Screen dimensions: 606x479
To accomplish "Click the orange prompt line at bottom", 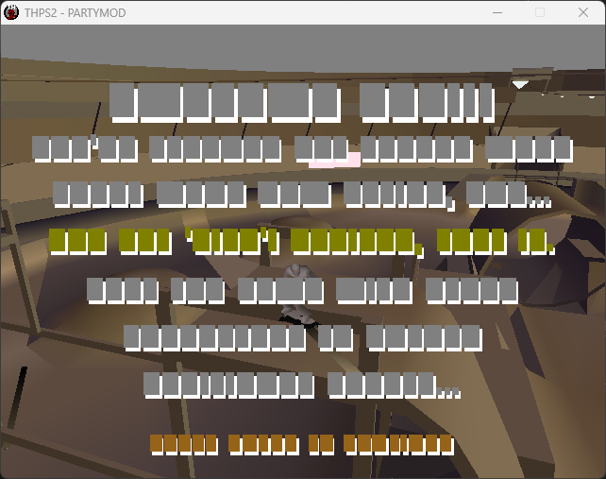I will coord(302,445).
